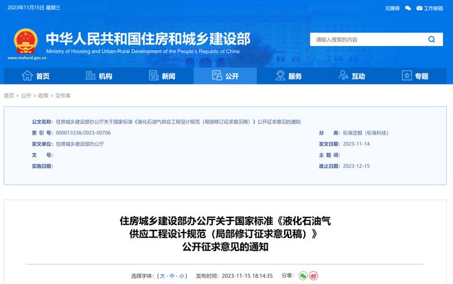Viewport: 453px width, 284px height.
Task: Click the document name in info box
Action: [x=178, y=122]
